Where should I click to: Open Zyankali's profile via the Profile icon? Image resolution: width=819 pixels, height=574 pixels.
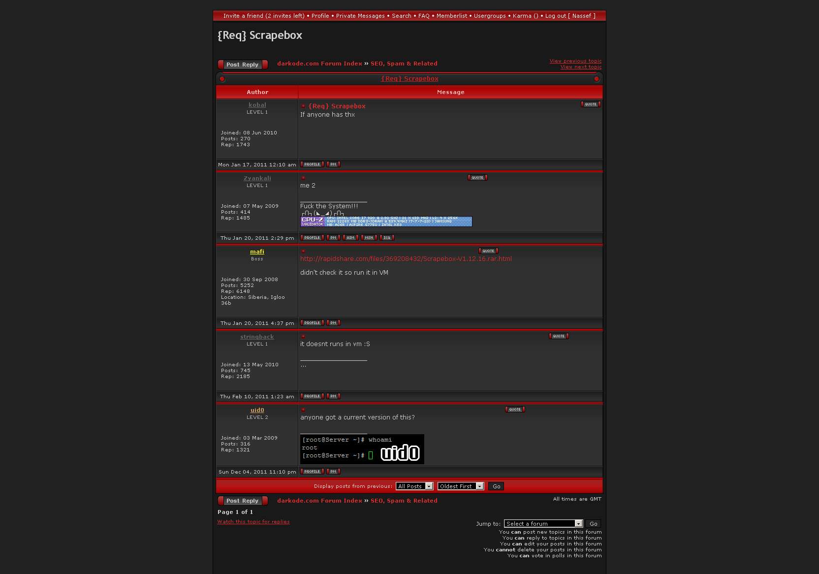pyautogui.click(x=312, y=238)
